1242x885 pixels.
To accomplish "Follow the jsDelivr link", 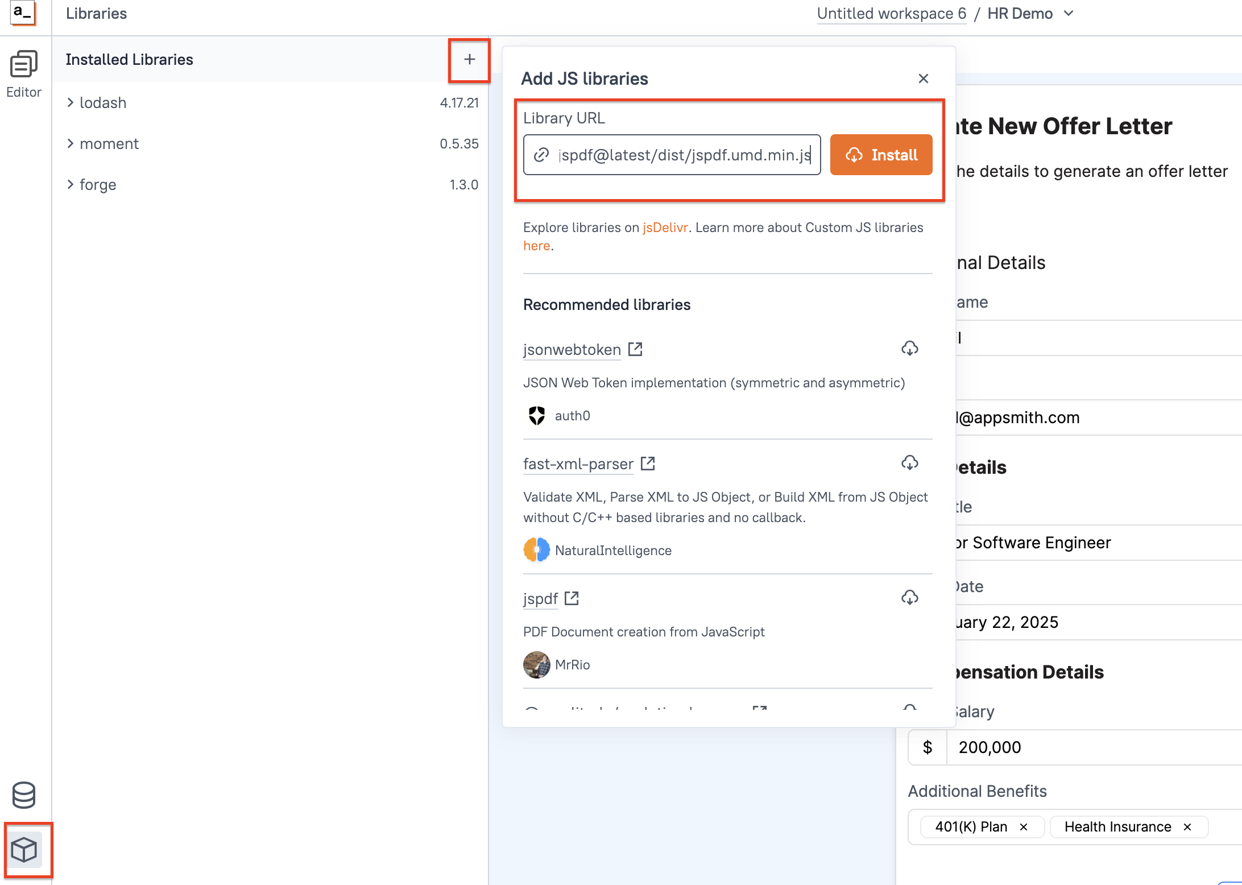I will [x=665, y=228].
